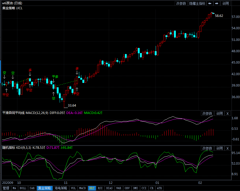This screenshot has height=191, width=240.
Task: Open 改参数 for the main chart
Action: (181, 3)
